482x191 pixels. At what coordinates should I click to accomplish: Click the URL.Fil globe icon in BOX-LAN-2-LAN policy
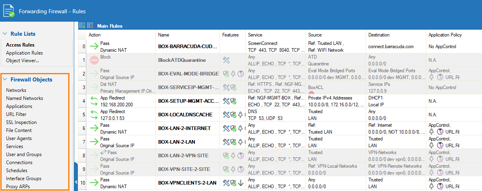[x=440, y=145]
